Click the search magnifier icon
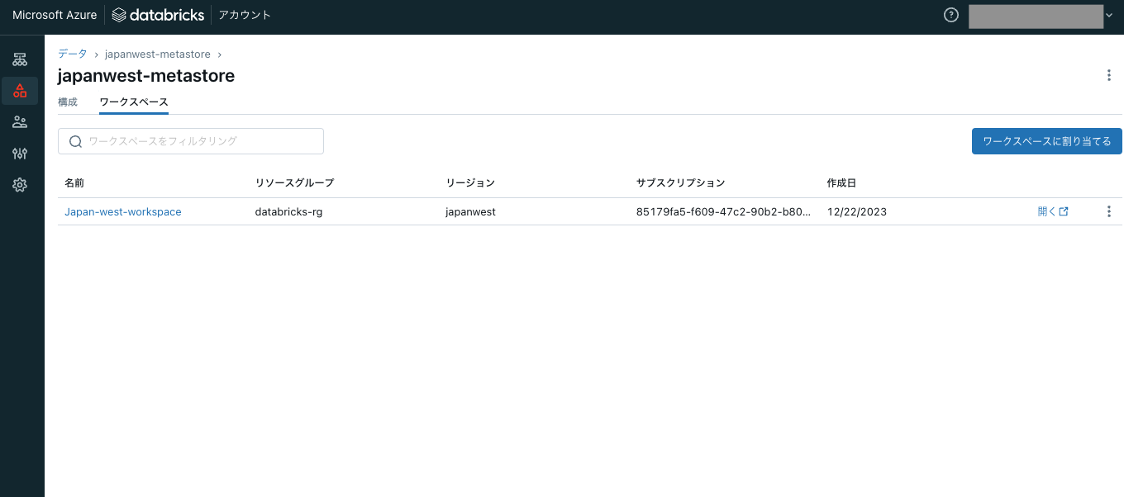 click(x=75, y=141)
